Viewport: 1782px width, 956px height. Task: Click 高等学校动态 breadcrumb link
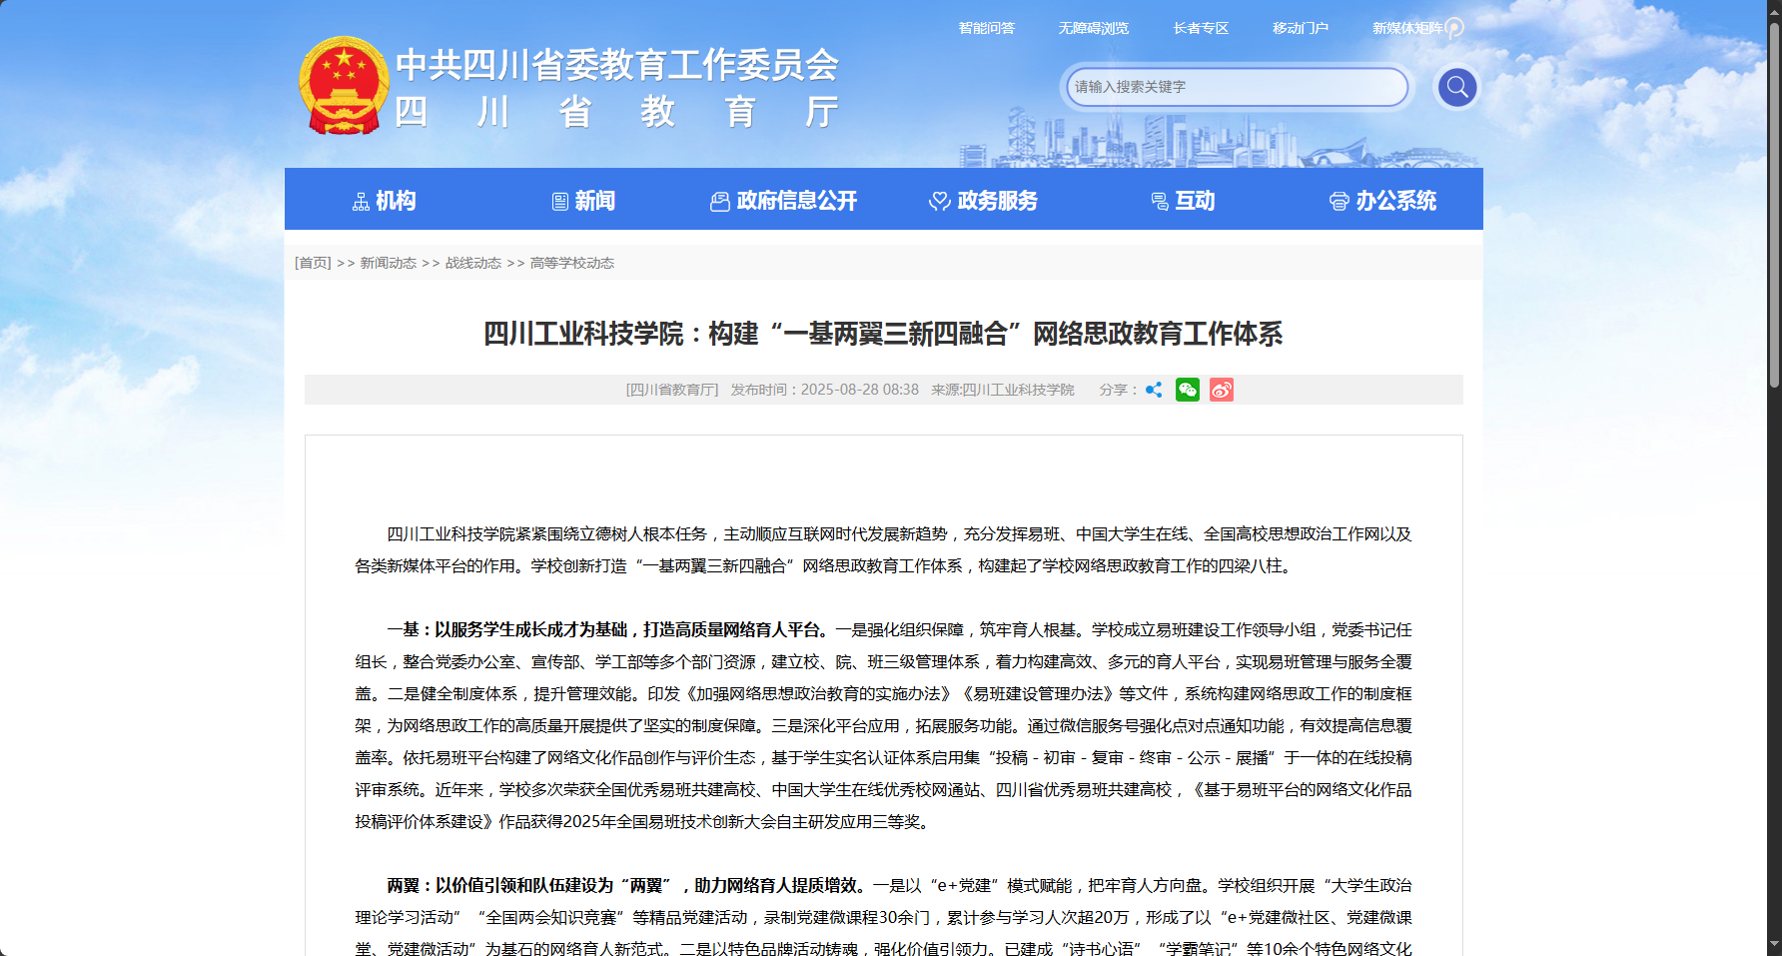(571, 263)
